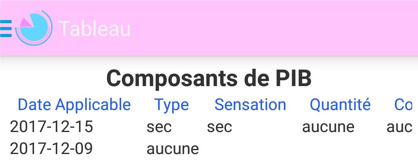Select the 2017-12-15 date cell
The image size is (418, 161).
(51, 126)
